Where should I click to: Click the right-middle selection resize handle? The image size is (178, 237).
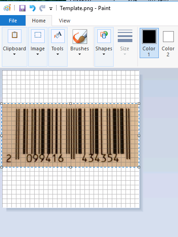pyautogui.click(x=139, y=135)
